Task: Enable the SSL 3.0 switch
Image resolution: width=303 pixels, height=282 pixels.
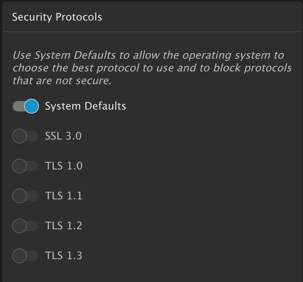Action: (x=25, y=136)
